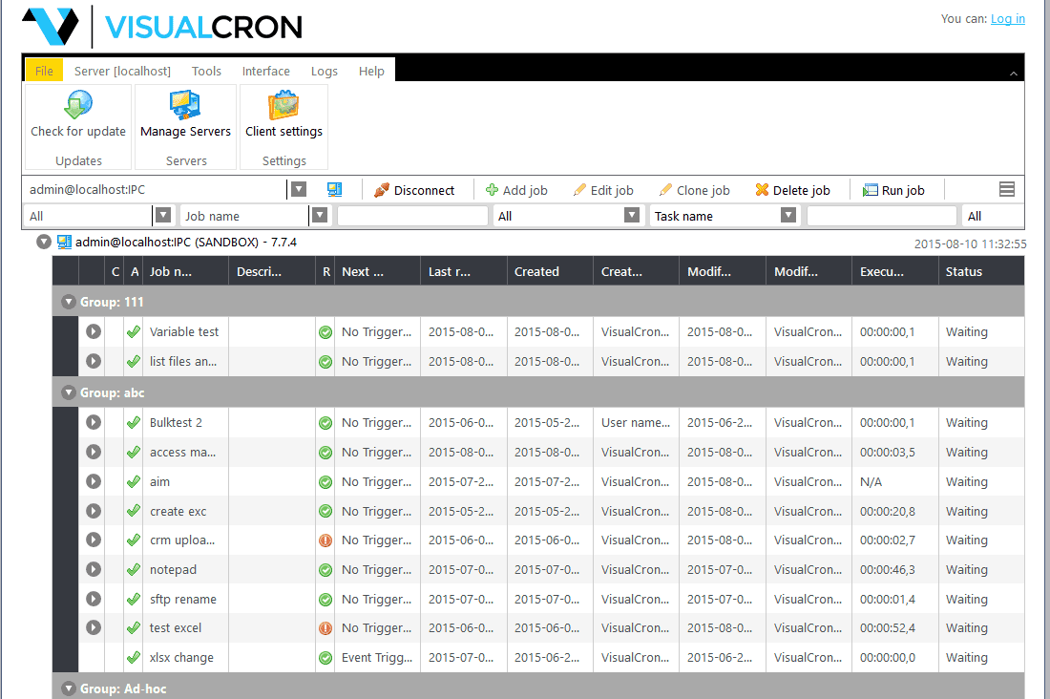Toggle active checkmark for xlsx change job
The width and height of the screenshot is (1050, 699).
tap(134, 657)
